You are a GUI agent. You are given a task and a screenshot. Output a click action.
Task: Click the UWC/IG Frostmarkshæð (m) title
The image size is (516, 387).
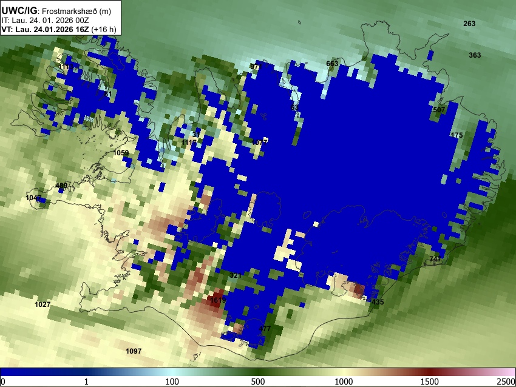[x=56, y=11]
